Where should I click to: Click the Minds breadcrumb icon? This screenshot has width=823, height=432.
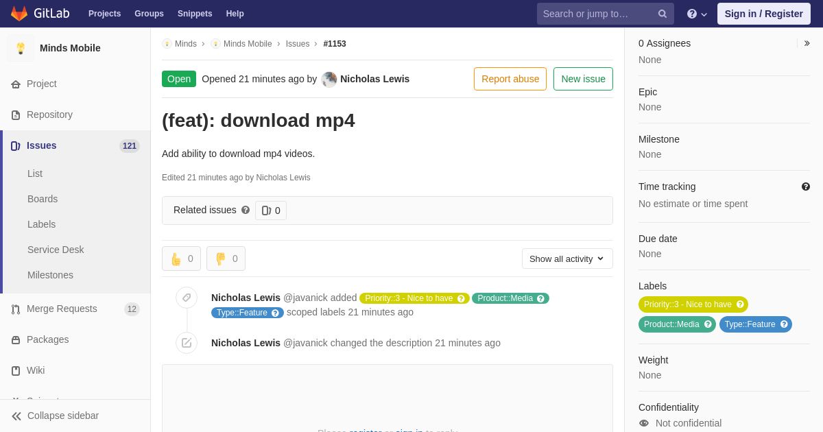point(167,44)
